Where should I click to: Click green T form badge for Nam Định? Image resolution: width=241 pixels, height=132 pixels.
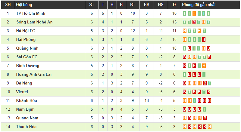click(x=204, y=109)
